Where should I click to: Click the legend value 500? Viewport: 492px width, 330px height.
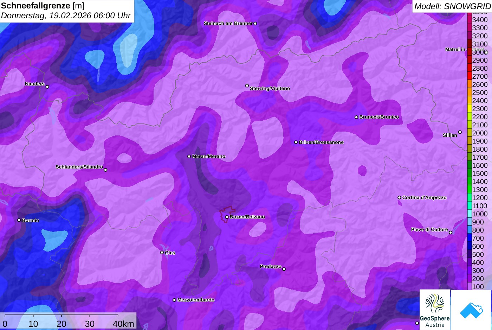point(478,255)
